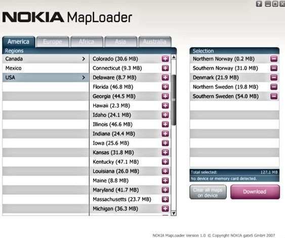Remove Denmark from selection
The height and width of the screenshot is (238, 285).
[274, 77]
